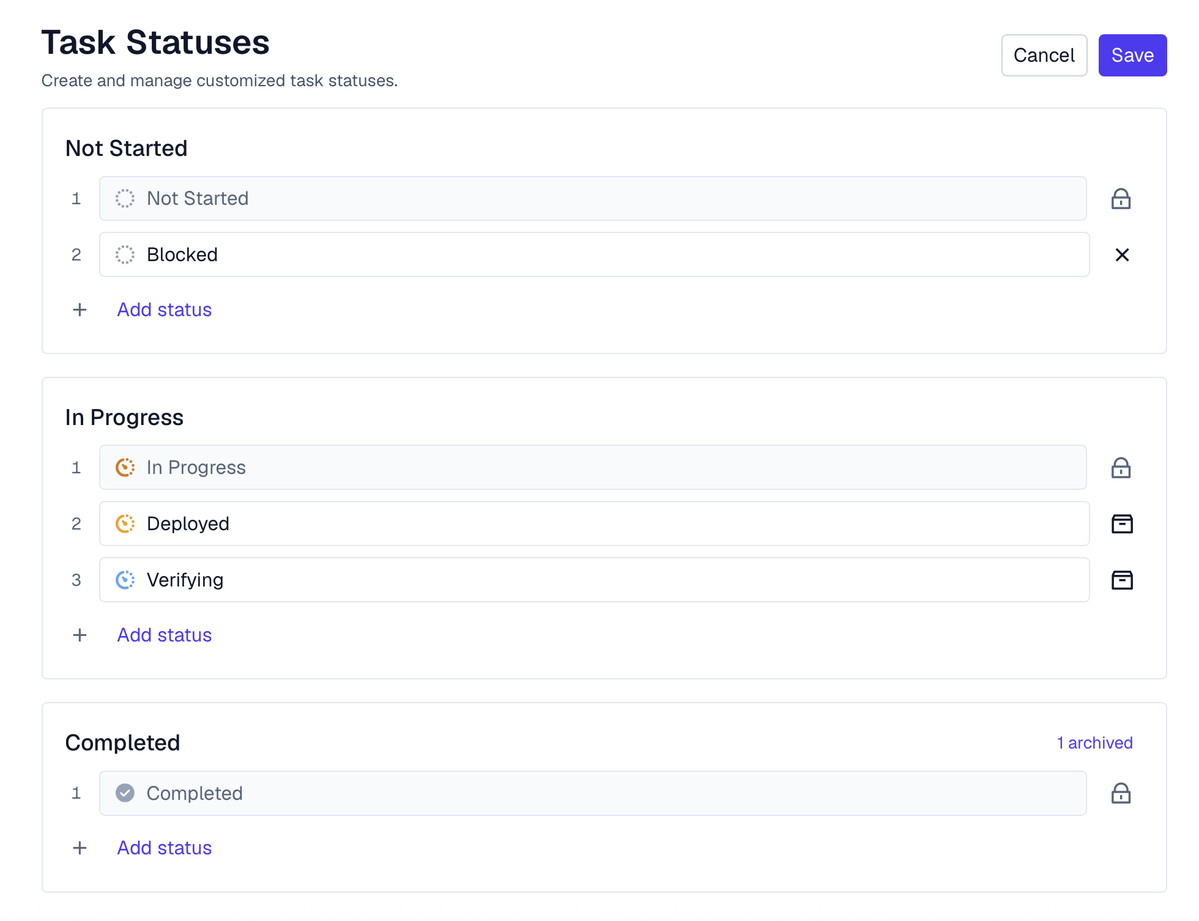Image resolution: width=1199 pixels, height=921 pixels.
Task: Archive the Verifying status
Action: pyautogui.click(x=1122, y=580)
